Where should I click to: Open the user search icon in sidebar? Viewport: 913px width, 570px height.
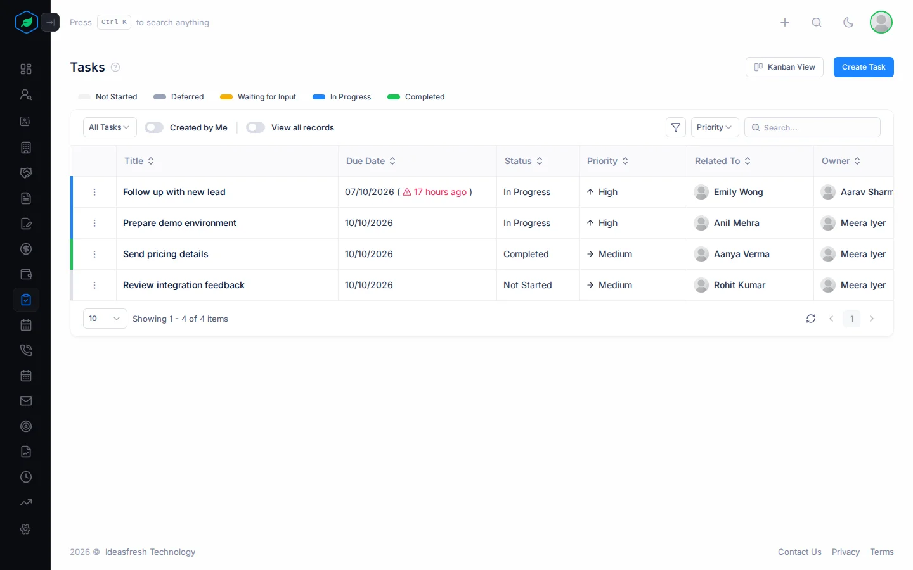click(x=26, y=94)
